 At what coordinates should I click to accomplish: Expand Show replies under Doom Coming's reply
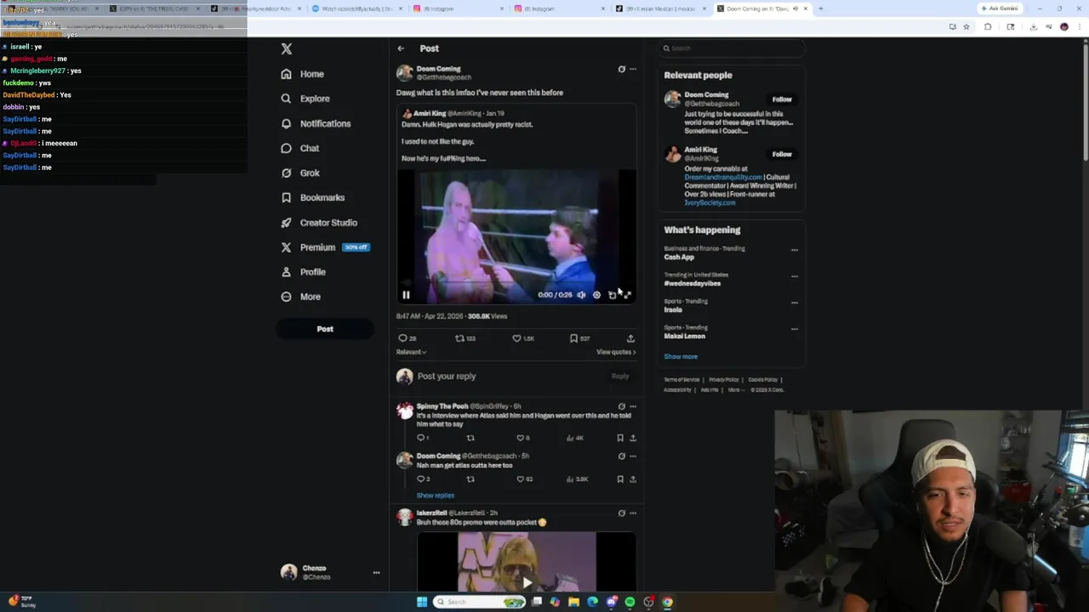(x=435, y=496)
